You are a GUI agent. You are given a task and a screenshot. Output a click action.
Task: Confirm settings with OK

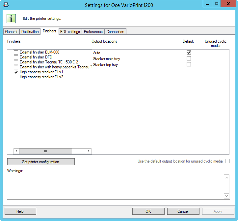pos(148,211)
